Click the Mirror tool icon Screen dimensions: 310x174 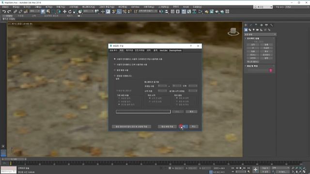click(x=161, y=12)
